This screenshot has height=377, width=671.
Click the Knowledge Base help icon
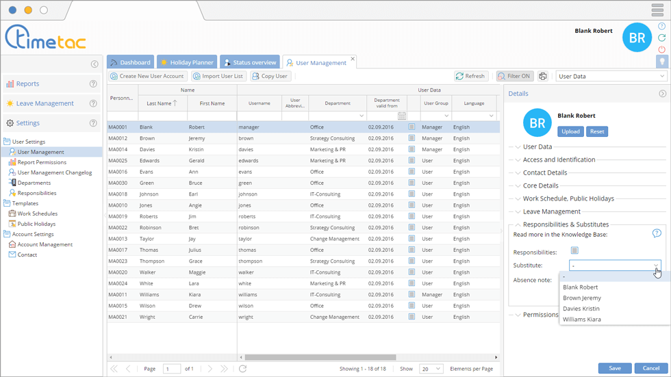[x=657, y=233]
